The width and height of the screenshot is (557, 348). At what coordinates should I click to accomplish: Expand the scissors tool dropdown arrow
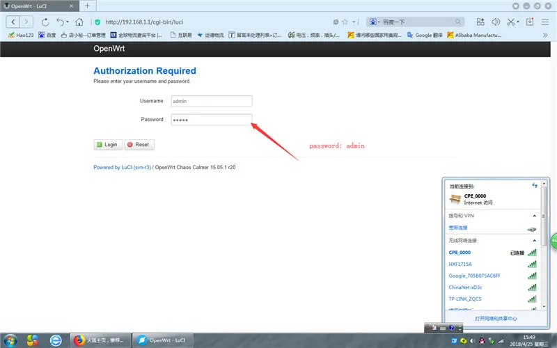[x=518, y=22]
